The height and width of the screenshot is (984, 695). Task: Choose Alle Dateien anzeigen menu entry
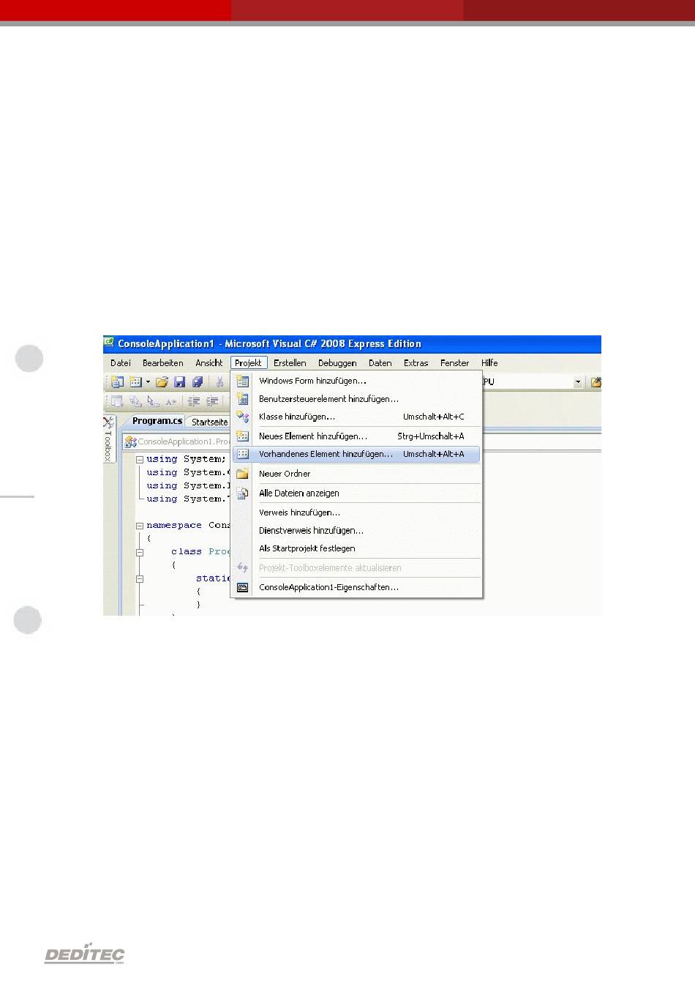coord(356,493)
